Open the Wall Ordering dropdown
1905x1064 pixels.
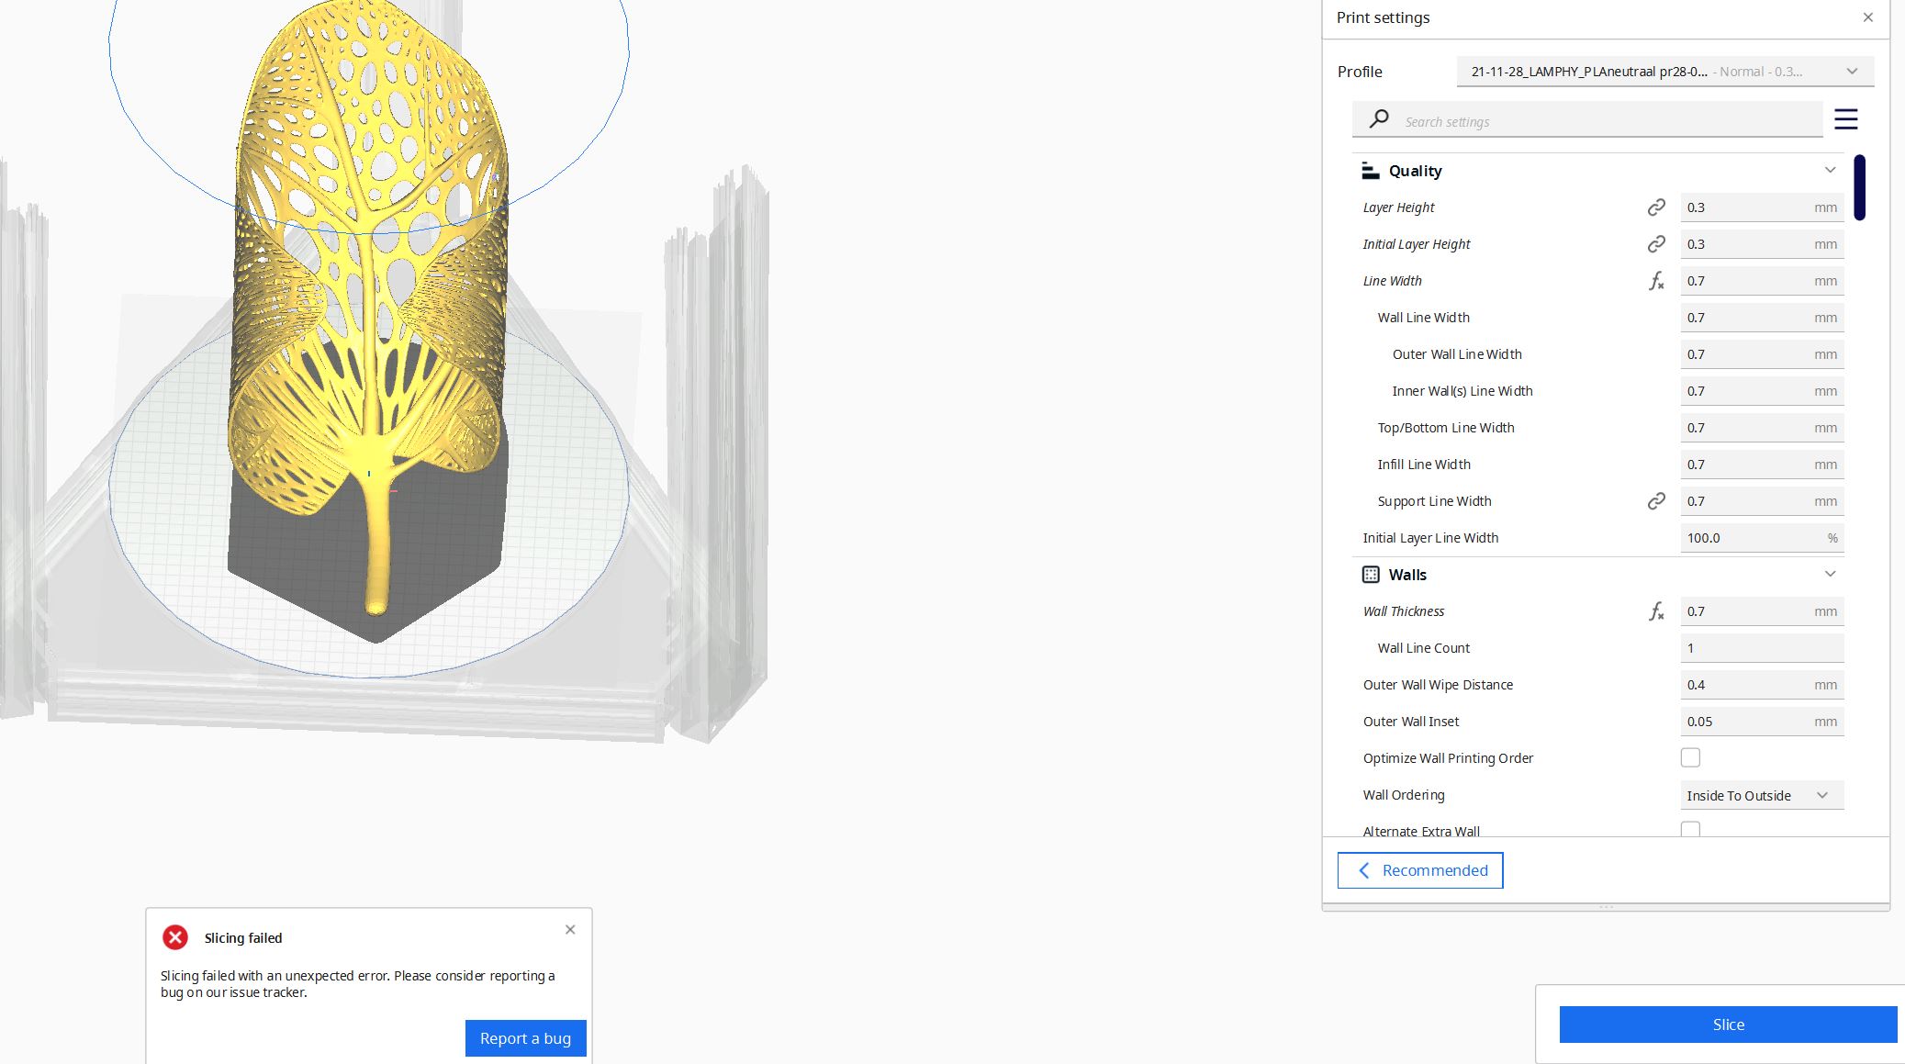point(1760,795)
